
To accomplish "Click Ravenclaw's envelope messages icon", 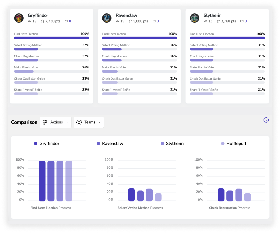I will (154, 21).
